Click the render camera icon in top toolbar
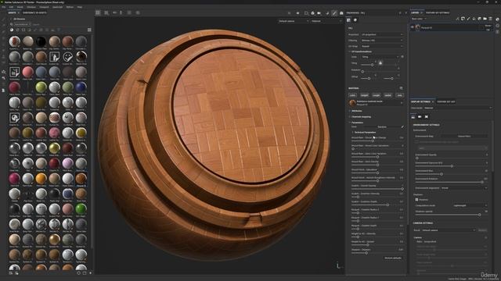 (341, 13)
